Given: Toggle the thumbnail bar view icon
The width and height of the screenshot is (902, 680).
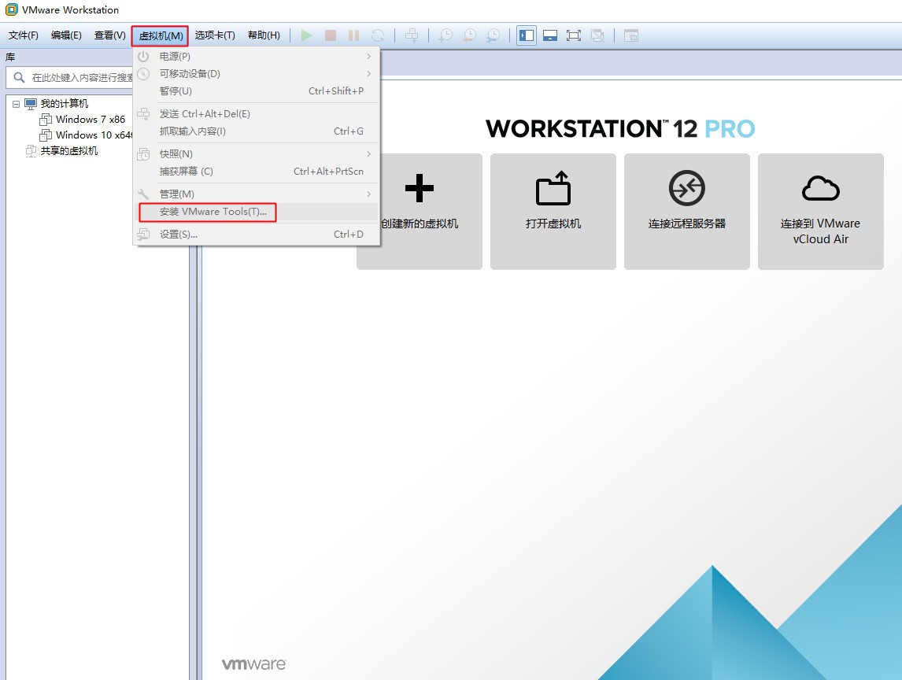Looking at the screenshot, I should pyautogui.click(x=550, y=35).
